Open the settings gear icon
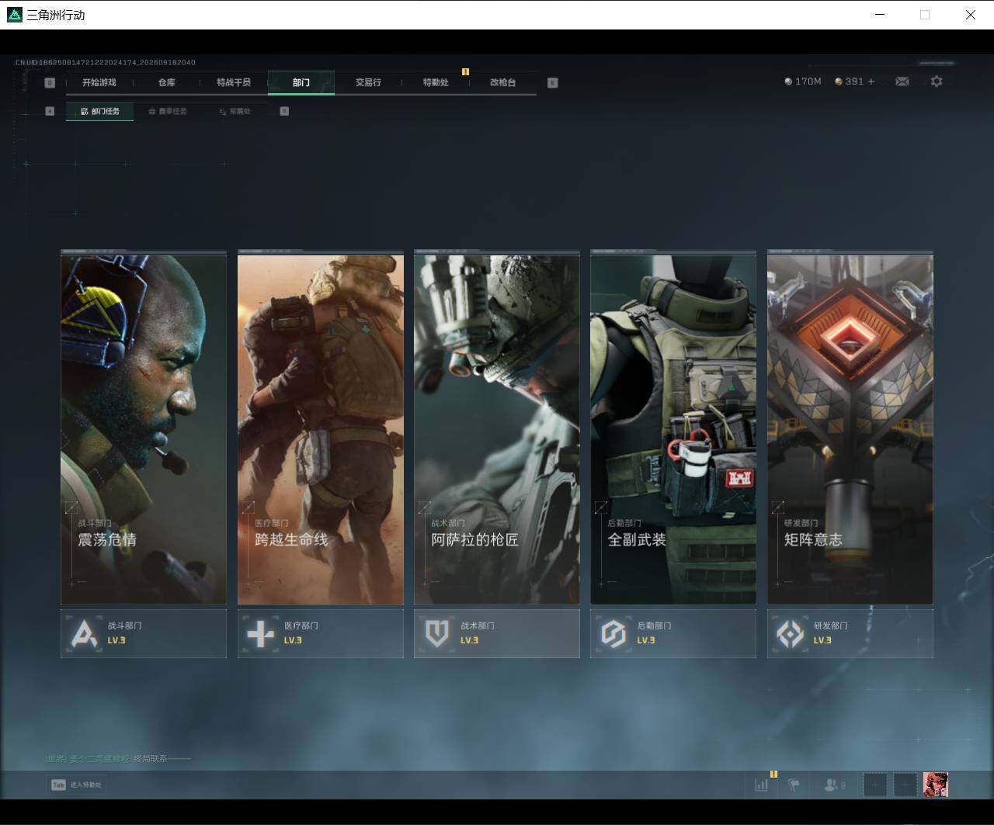 coord(937,81)
